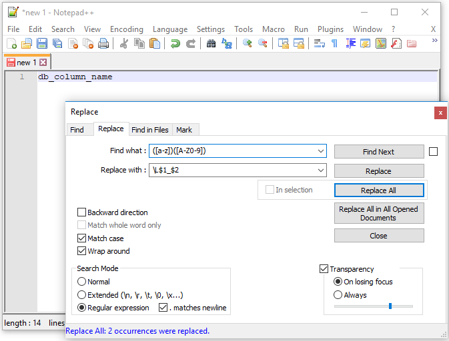Screen dimensions: 449x341
Task: Click the New file toolbar icon
Action: tap(11, 43)
